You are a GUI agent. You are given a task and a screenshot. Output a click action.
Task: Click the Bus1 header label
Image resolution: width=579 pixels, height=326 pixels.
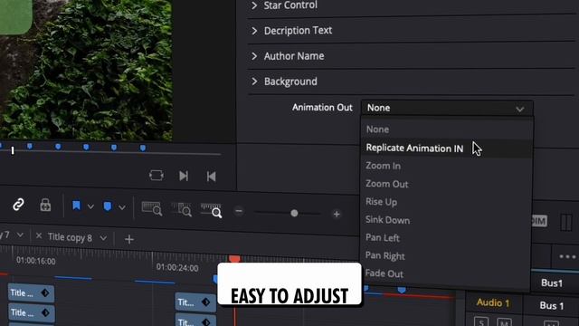tap(552, 283)
